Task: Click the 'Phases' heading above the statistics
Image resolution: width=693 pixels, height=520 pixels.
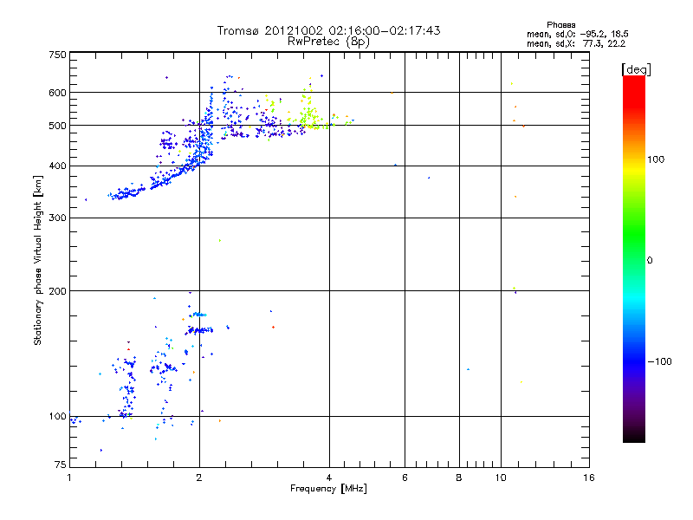Action: (560, 25)
